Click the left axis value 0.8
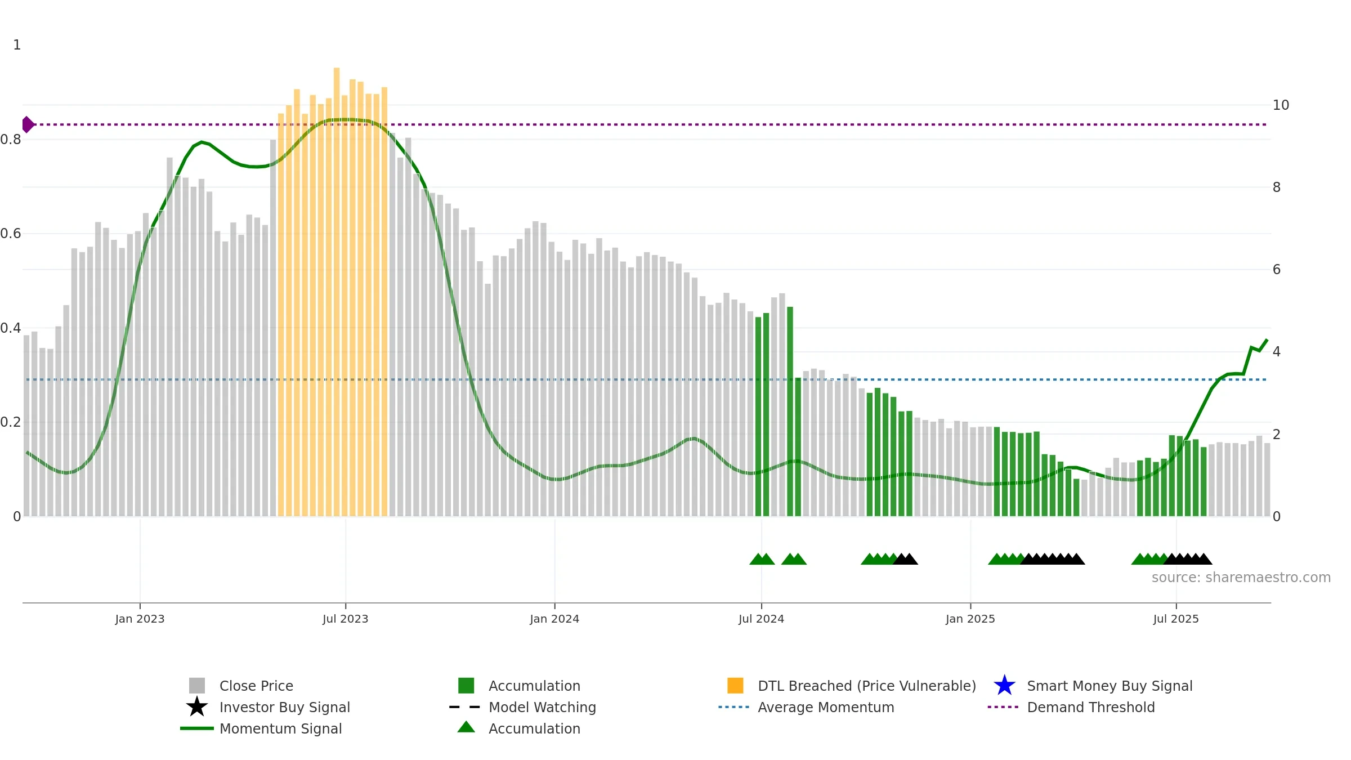The width and height of the screenshot is (1351, 760). click(11, 140)
